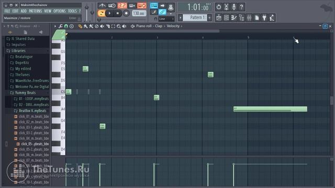Open pattern selector left arrow
335x188 pixels.
click(181, 17)
